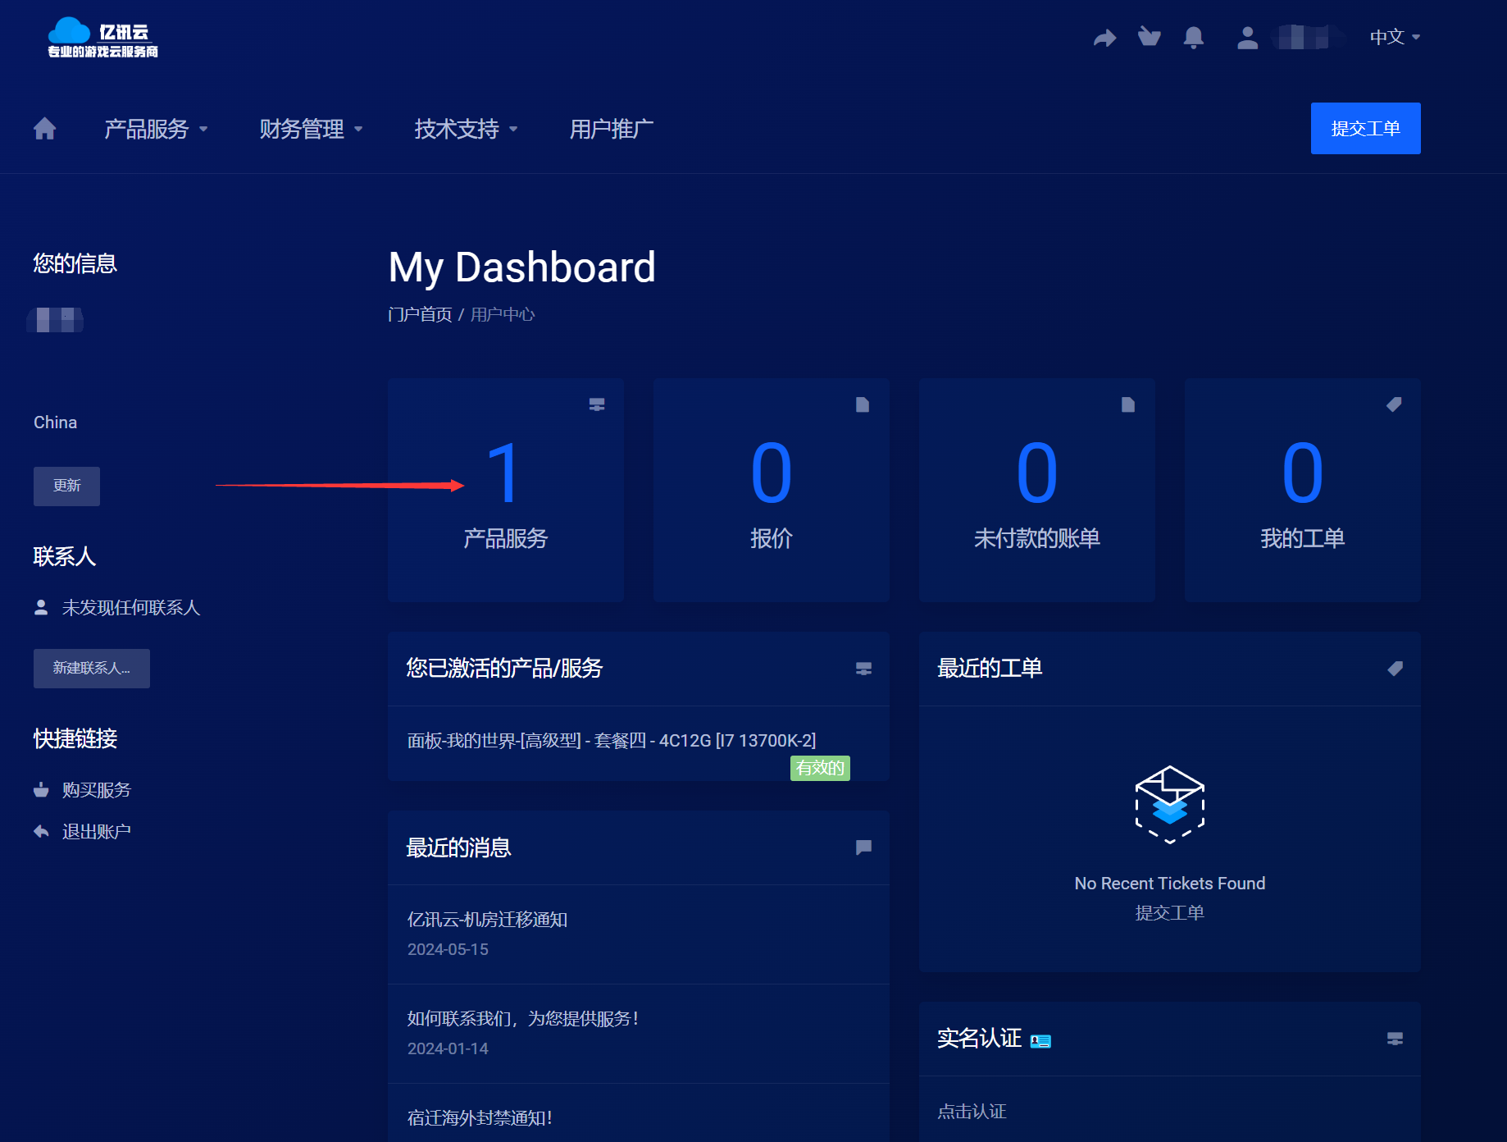Open message 如何联系我们，为您提供服务！
The height and width of the screenshot is (1142, 1507).
coord(524,1019)
